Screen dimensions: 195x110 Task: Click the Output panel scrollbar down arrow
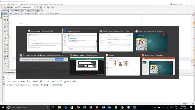[x=193, y=101]
